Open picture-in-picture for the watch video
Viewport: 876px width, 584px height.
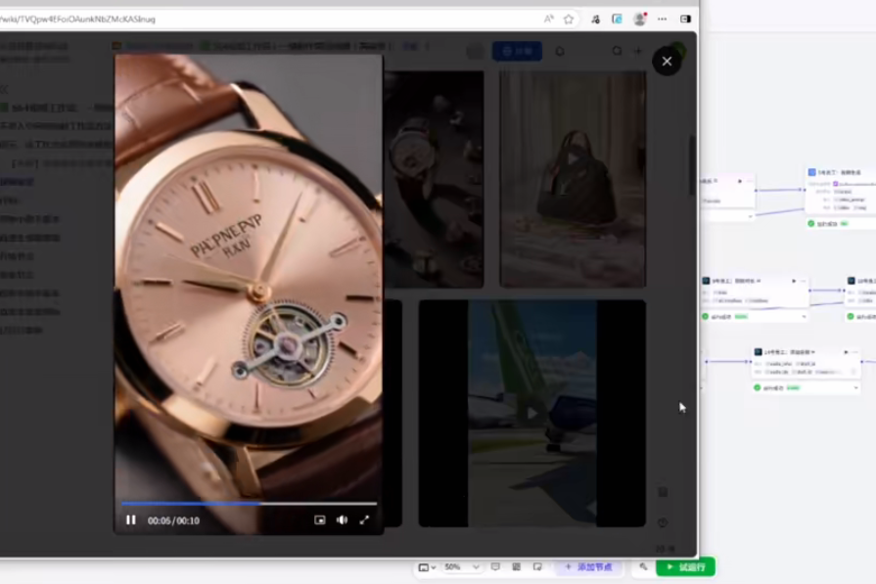[x=319, y=520]
